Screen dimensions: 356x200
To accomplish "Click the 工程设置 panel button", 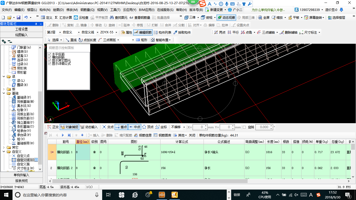I will [21, 29].
